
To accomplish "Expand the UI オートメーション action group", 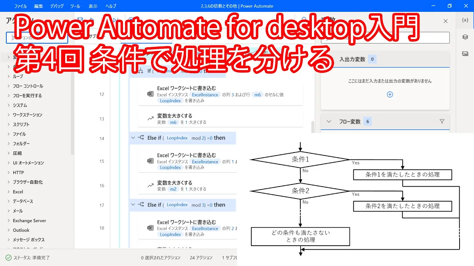I will [x=9, y=163].
